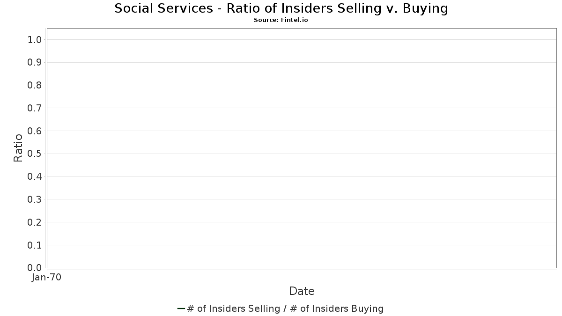Screen dimensions: 562x316
Task: Open the Fintel.io source link
Action: (281, 20)
